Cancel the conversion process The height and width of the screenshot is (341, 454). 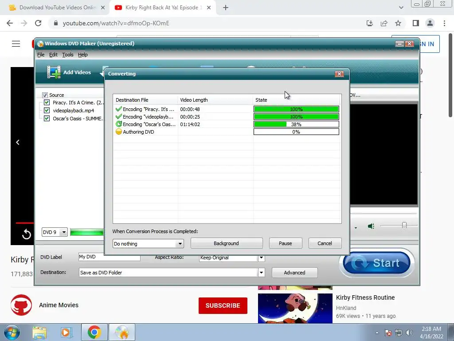pyautogui.click(x=325, y=243)
